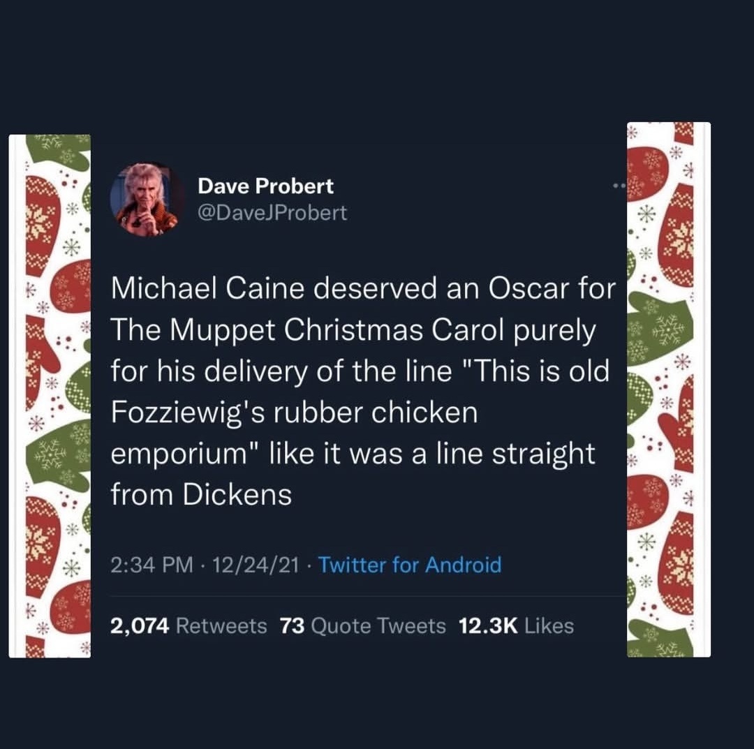Open the @DaveJProbert handle link
The image size is (754, 749).
click(x=272, y=212)
